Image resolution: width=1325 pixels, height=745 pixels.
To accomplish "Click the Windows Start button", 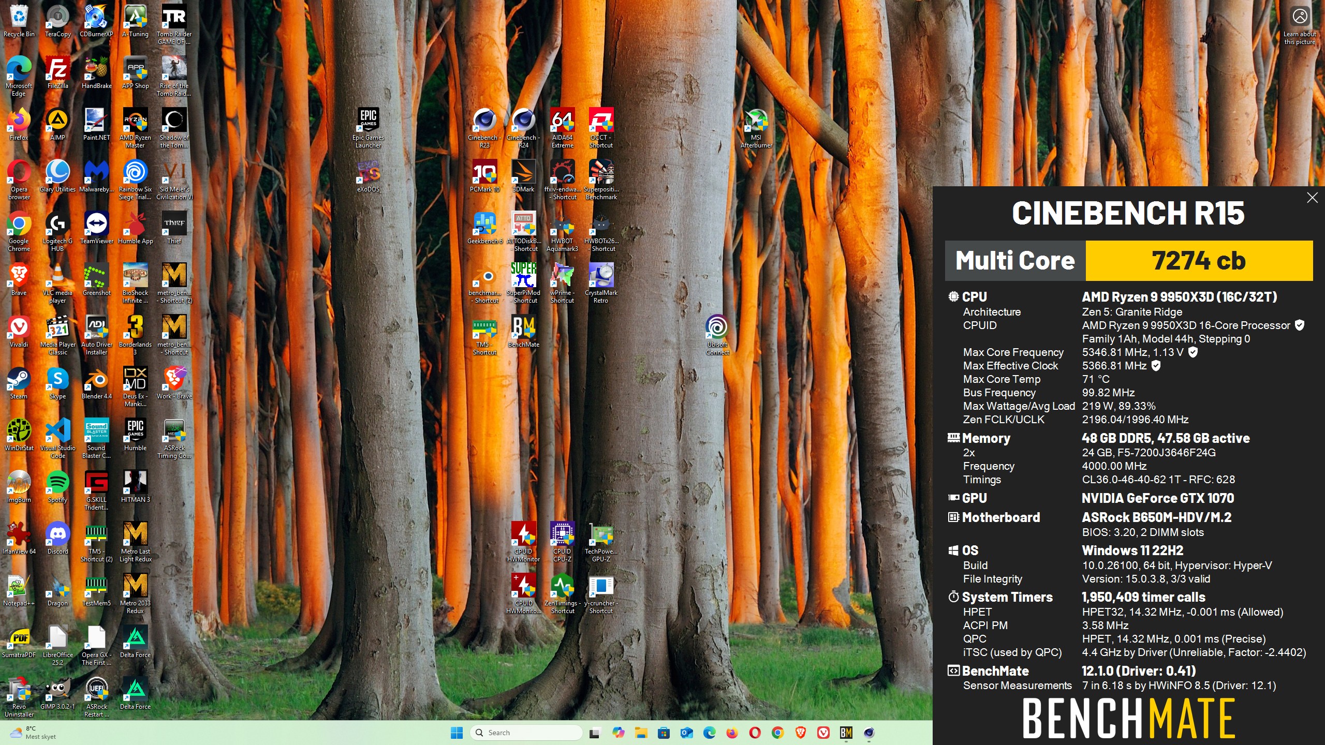I will (457, 733).
